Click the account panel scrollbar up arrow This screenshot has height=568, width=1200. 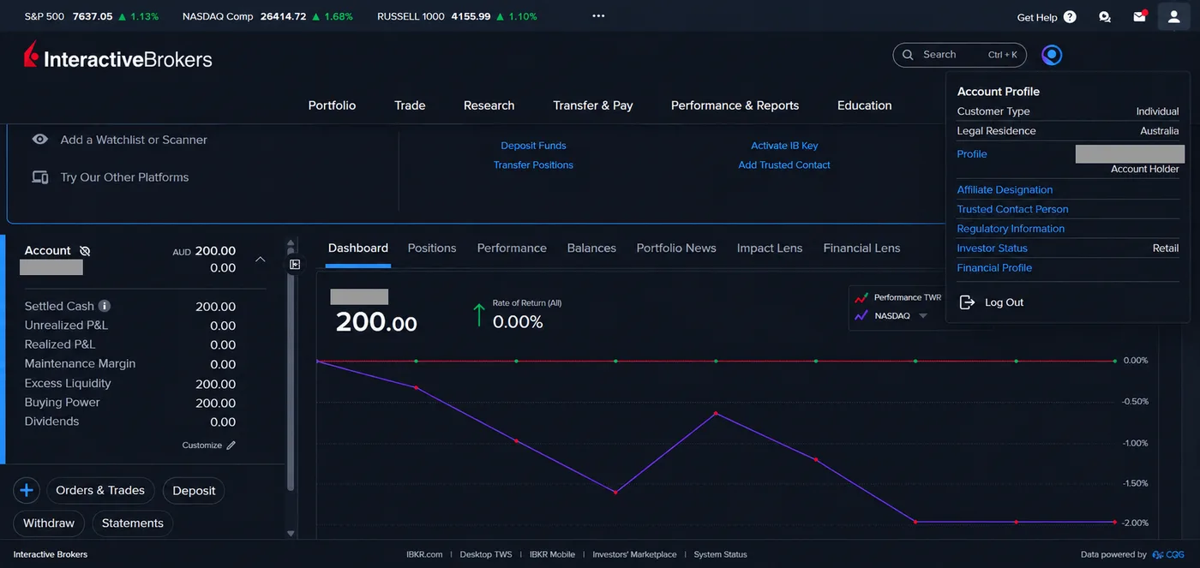pyautogui.click(x=291, y=242)
